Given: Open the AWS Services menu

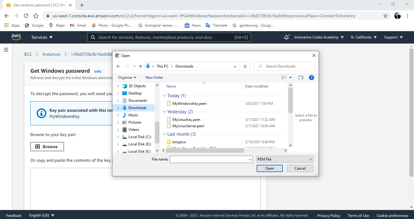Looking at the screenshot, I should [42, 37].
